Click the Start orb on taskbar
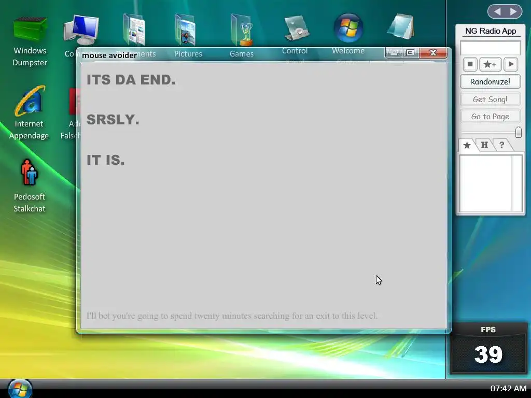Screen dimensions: 531x398 tap(20, 389)
